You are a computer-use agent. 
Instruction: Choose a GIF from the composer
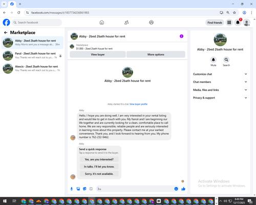tap(91, 189)
